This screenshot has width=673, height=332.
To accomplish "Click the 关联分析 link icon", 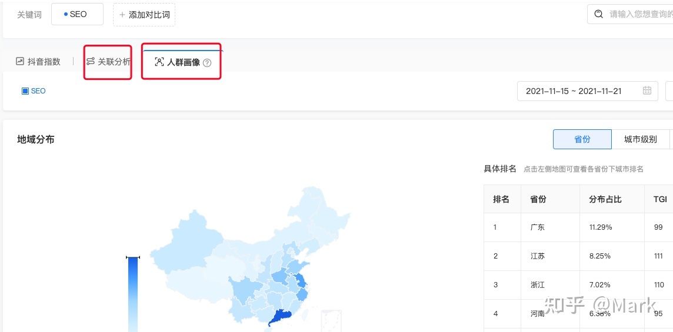I will point(90,61).
